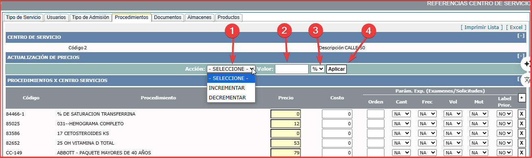Open the Frec dropdown for 17 CETOSTEROIDES KS
The width and height of the screenshot is (532, 158).
[x=427, y=133]
